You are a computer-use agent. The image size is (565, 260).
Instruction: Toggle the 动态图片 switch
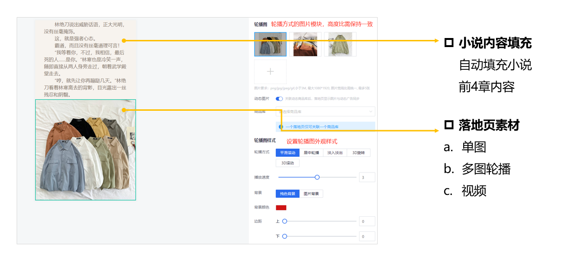[x=279, y=99]
